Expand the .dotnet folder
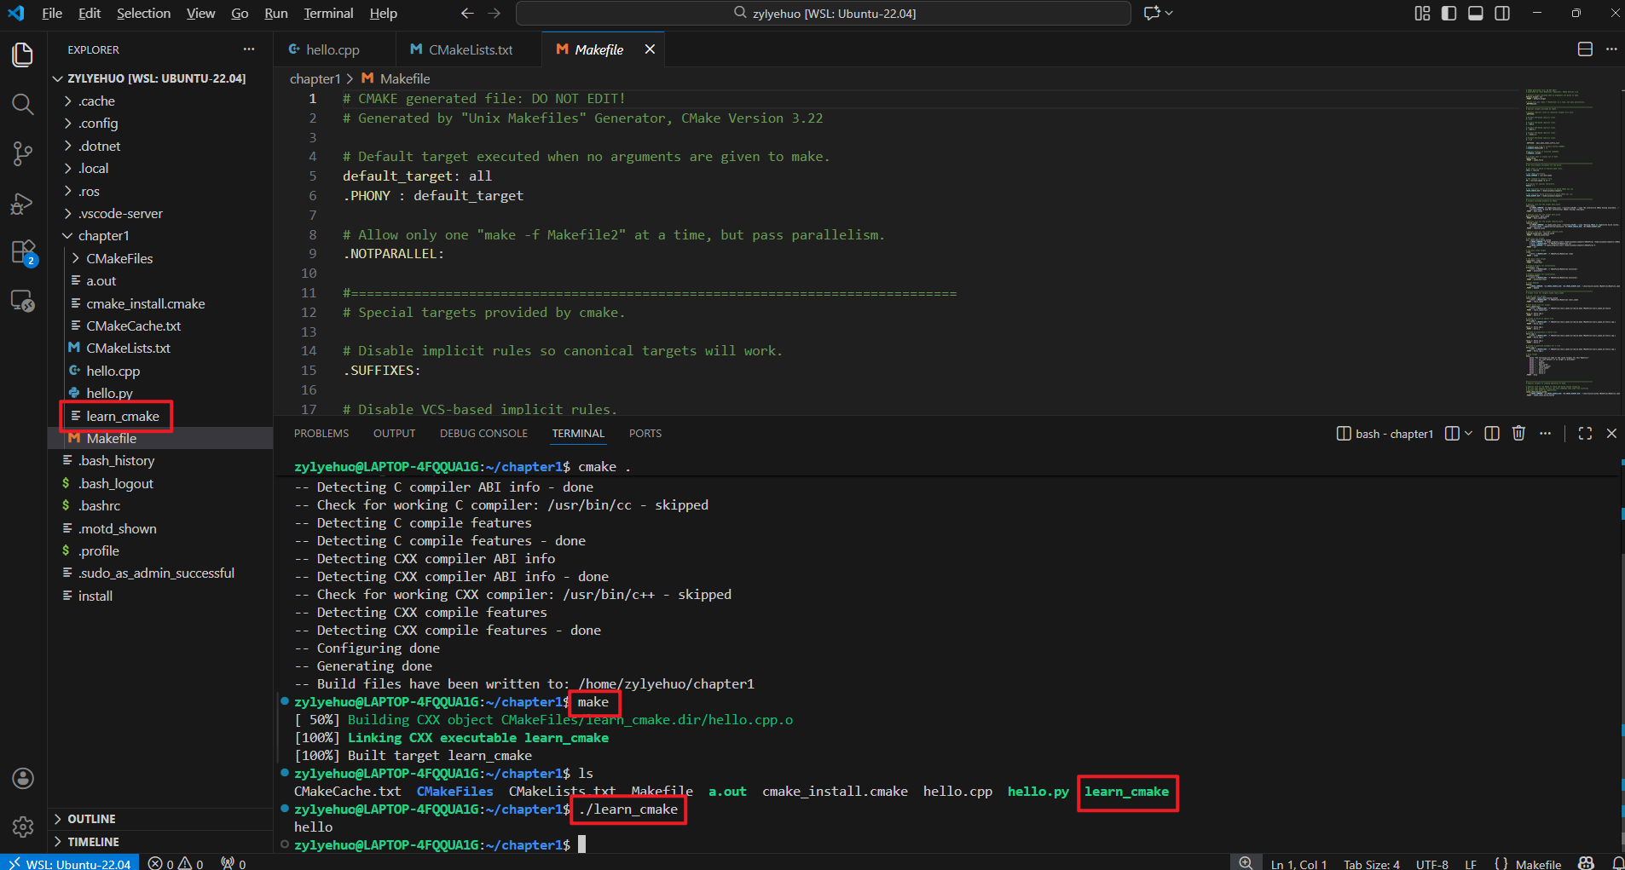Screen dimensions: 1625x870 pyautogui.click(x=160, y=146)
